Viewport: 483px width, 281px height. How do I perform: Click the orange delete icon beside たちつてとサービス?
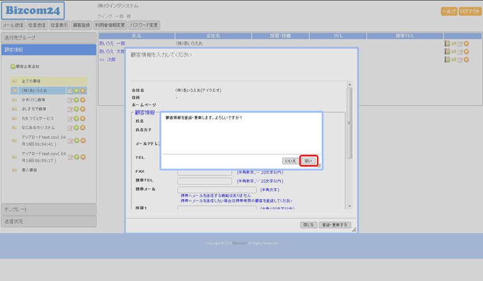82,118
